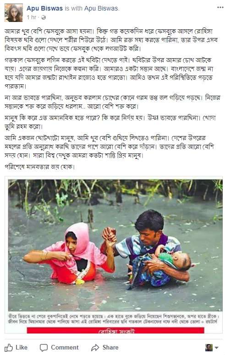Click small user avatar beside Share row
Image resolution: width=225 pixels, height=355 pixels.
coord(209,348)
